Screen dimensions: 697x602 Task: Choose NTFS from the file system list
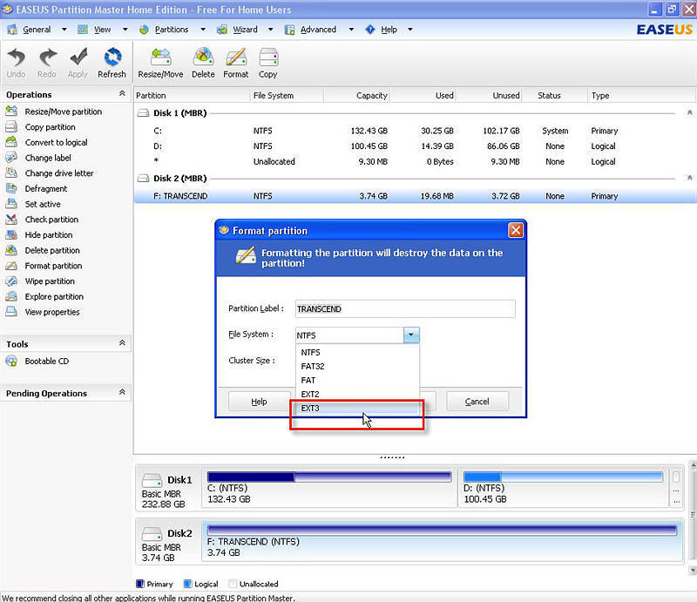point(357,352)
